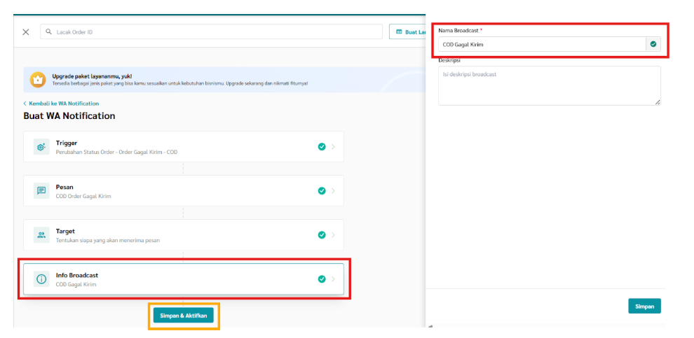
Task: Click the crown upgrade icon in banner
Action: tap(37, 80)
